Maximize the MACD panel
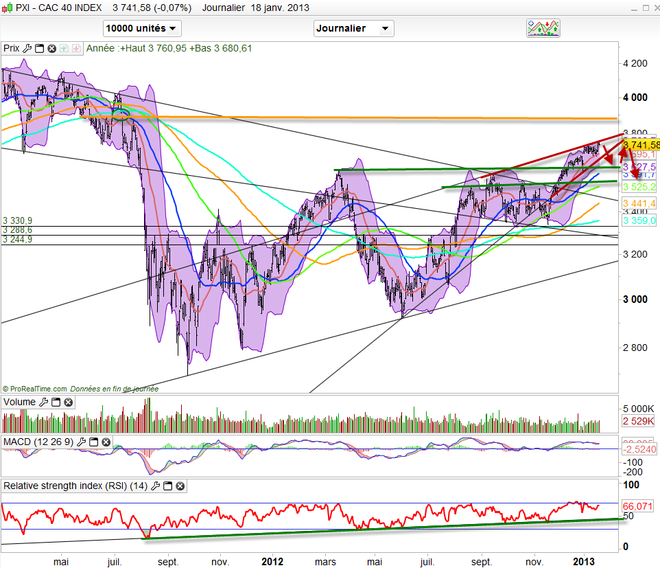The image size is (660, 568). click(93, 441)
